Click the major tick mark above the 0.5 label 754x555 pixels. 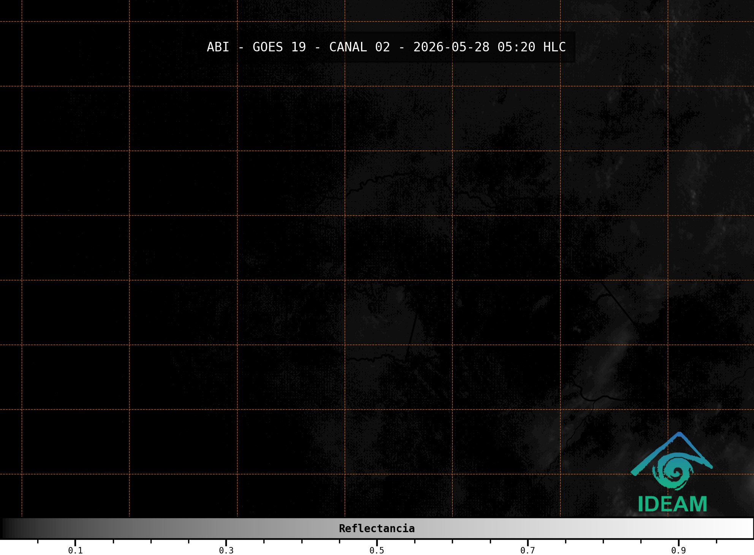pos(377,542)
